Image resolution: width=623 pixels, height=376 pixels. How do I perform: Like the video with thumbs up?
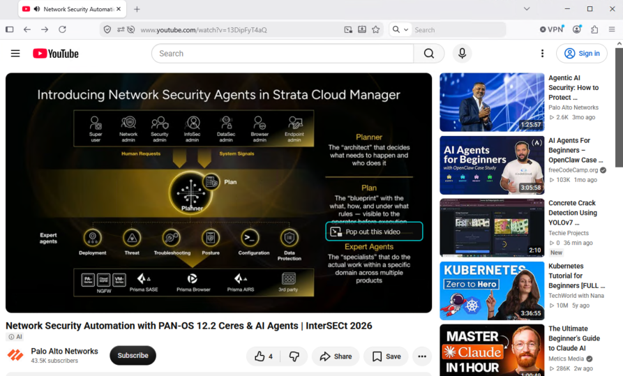264,356
